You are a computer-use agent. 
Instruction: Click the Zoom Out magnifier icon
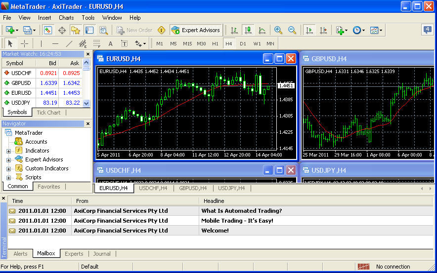click(x=292, y=30)
